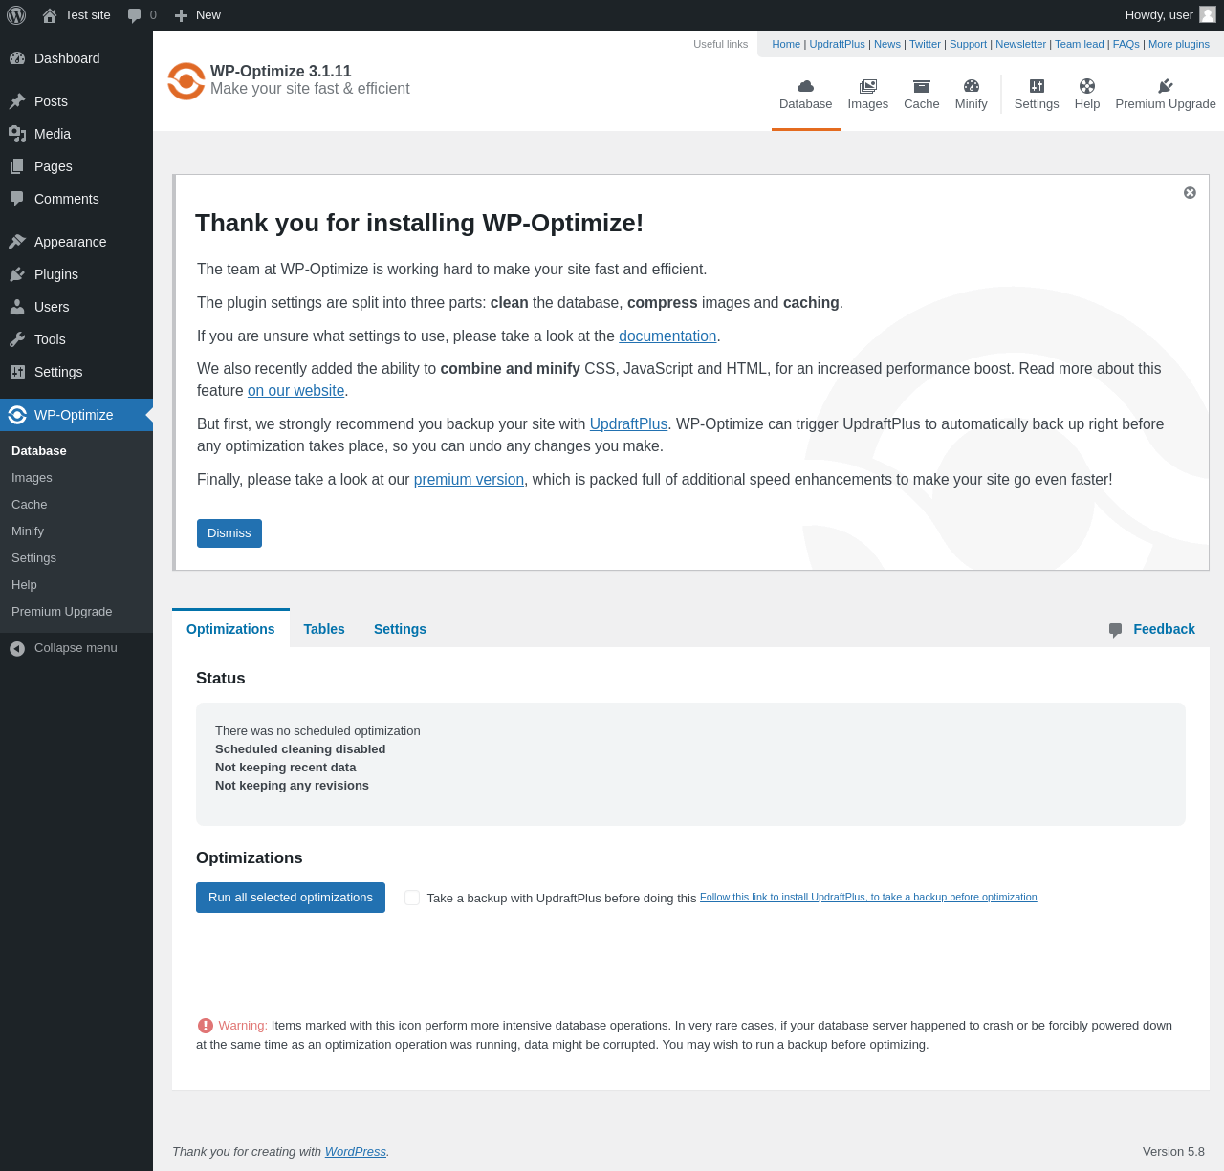Open Team lead in useful links
This screenshot has width=1224, height=1171.
(x=1080, y=44)
